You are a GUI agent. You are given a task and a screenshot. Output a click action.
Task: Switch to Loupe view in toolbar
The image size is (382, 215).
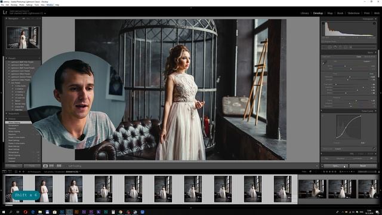pos(45,166)
